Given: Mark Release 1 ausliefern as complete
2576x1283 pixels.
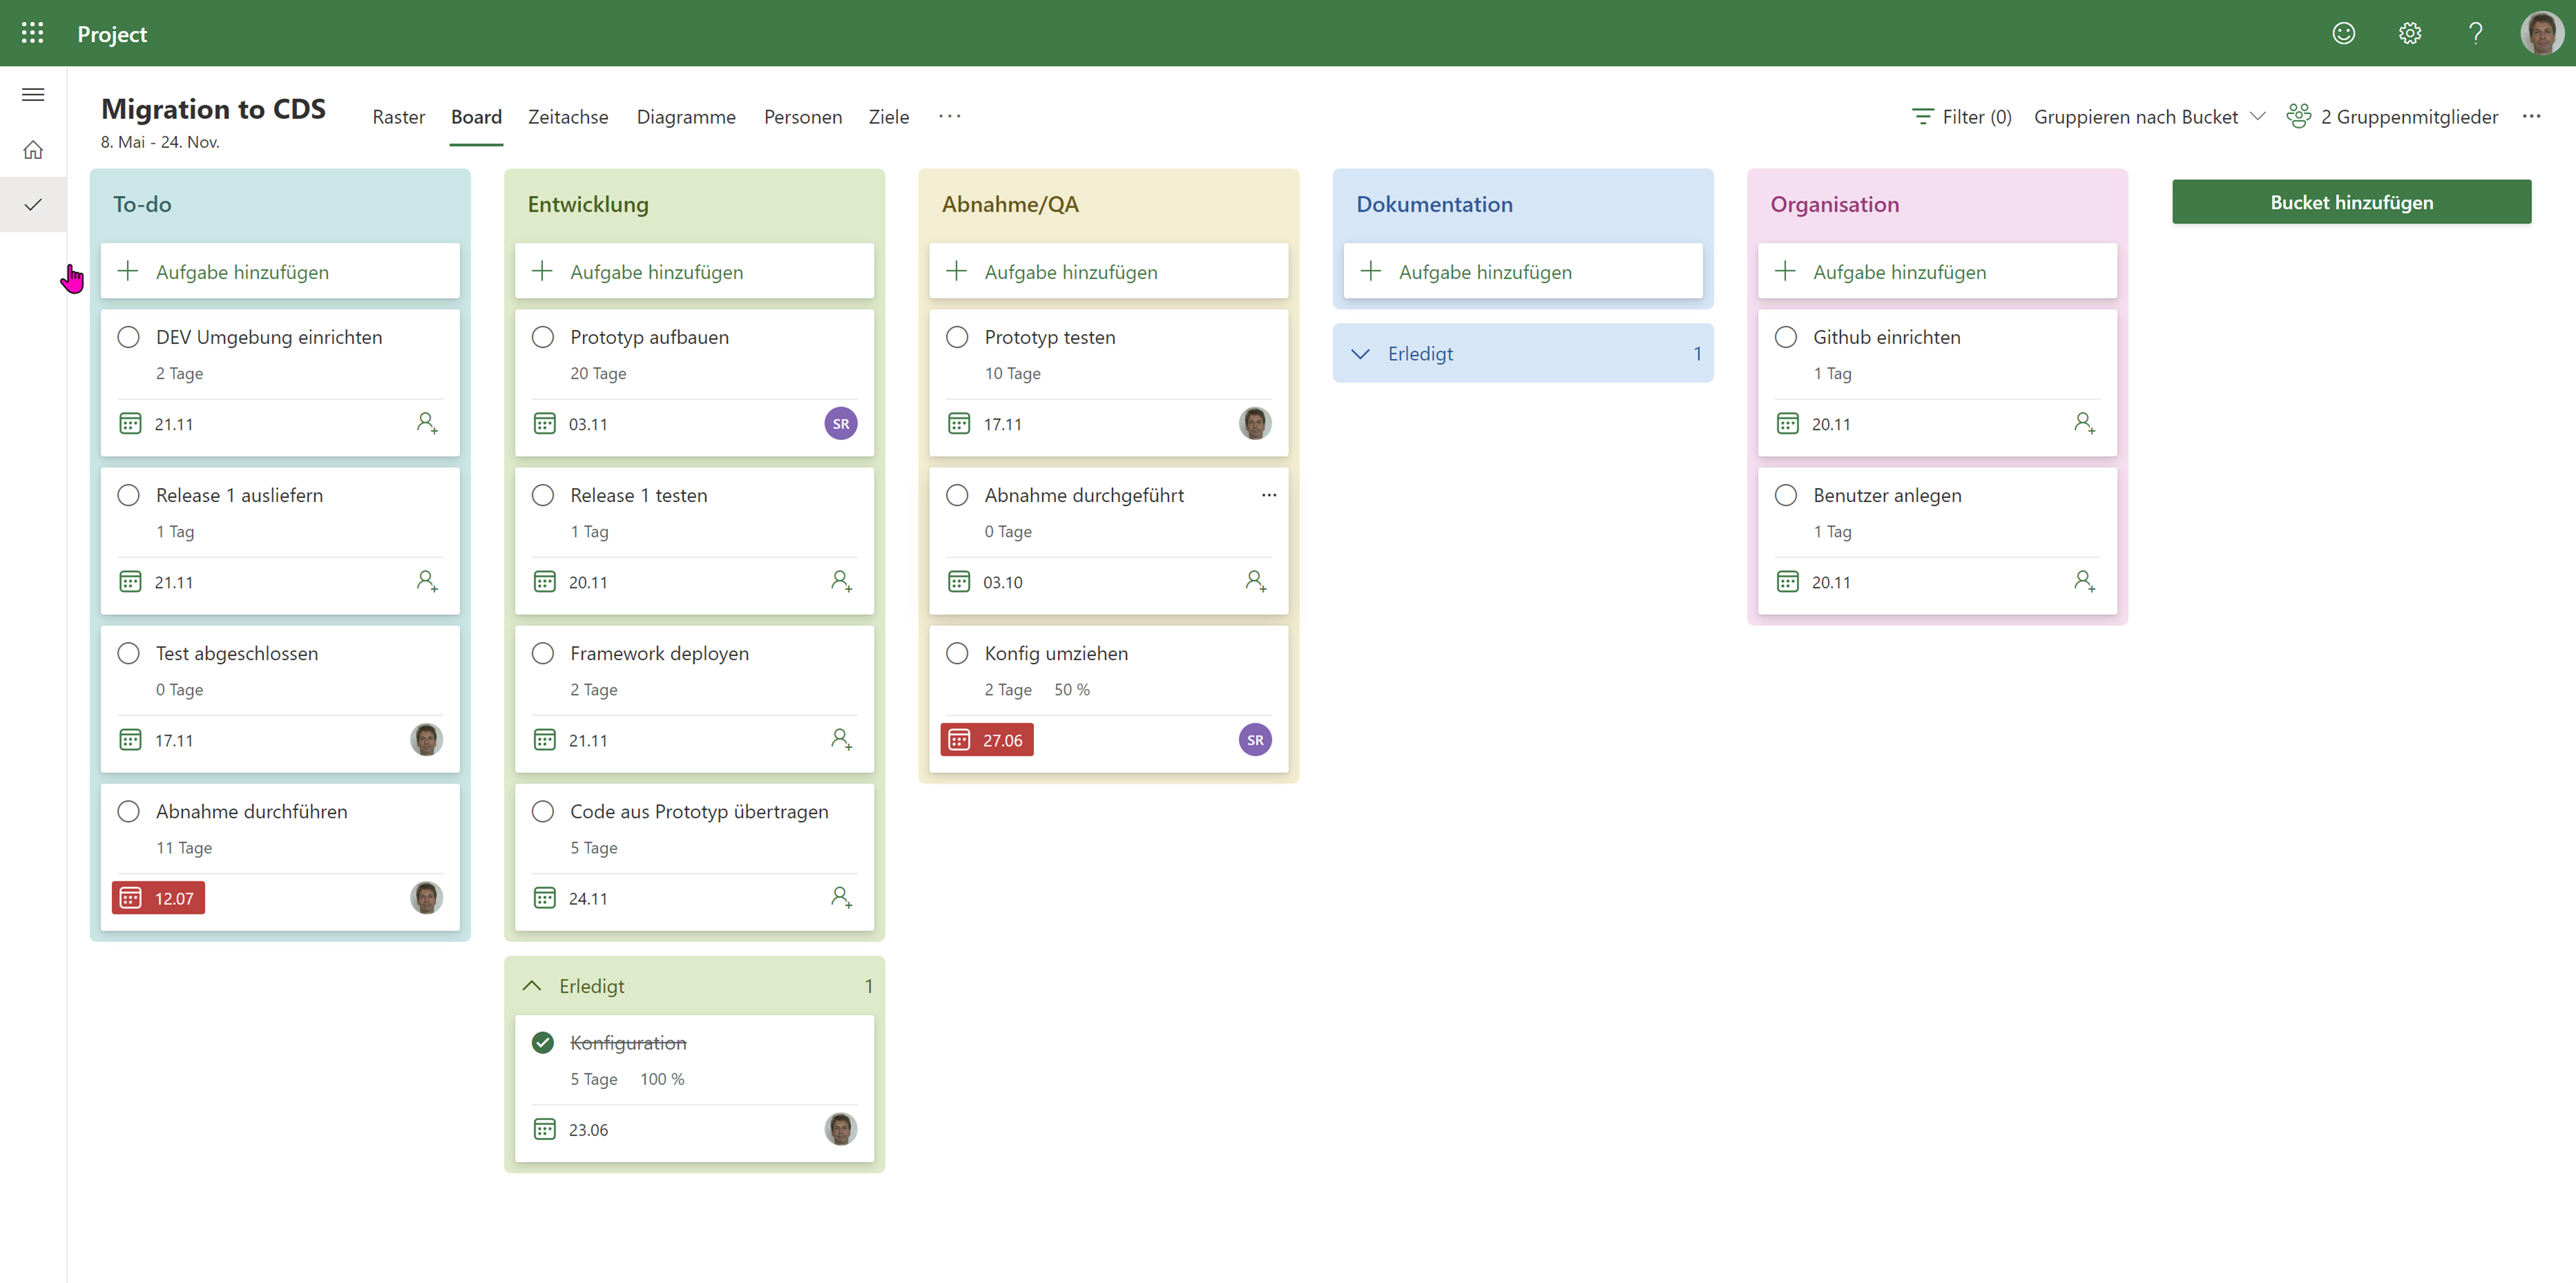Looking at the screenshot, I should (129, 495).
